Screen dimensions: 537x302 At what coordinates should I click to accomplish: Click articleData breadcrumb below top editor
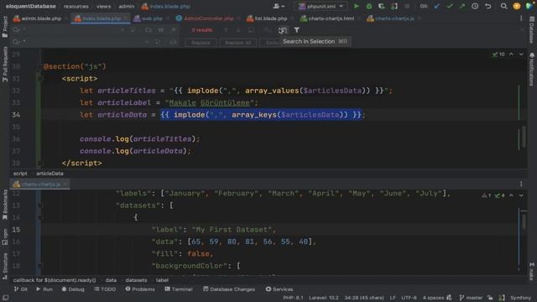pos(50,174)
